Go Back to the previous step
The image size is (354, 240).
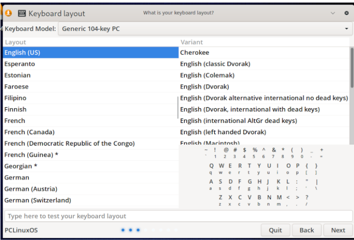306,230
